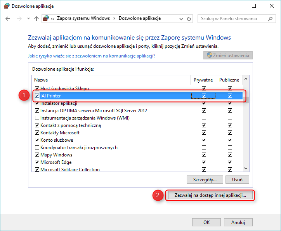281x231 pixels.
Task: Click the firewall icon in title bar
Action: pyautogui.click(x=6, y=6)
